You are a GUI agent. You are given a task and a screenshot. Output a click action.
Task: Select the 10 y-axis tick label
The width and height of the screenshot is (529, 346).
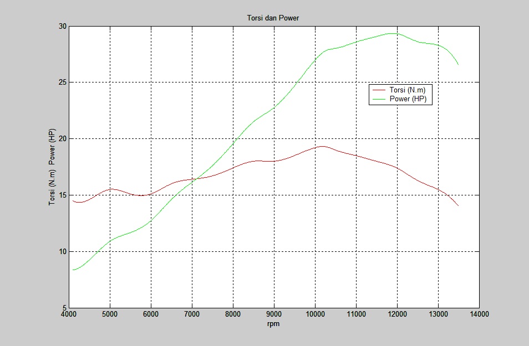click(62, 251)
